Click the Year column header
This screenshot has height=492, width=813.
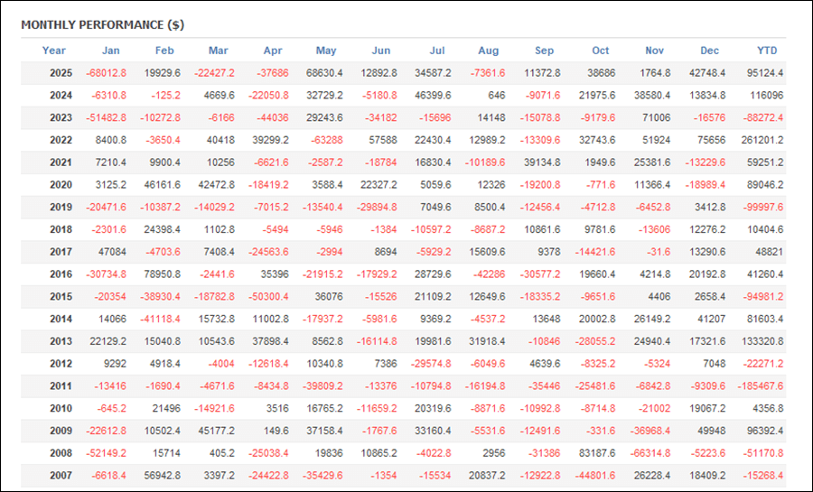pyautogui.click(x=54, y=51)
